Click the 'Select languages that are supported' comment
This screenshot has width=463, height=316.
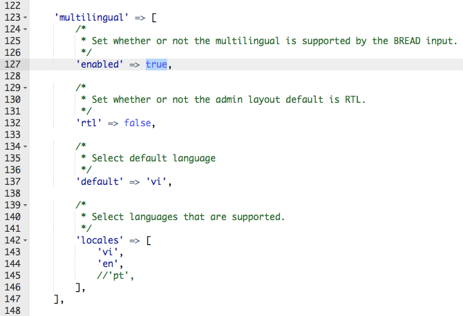pos(183,217)
